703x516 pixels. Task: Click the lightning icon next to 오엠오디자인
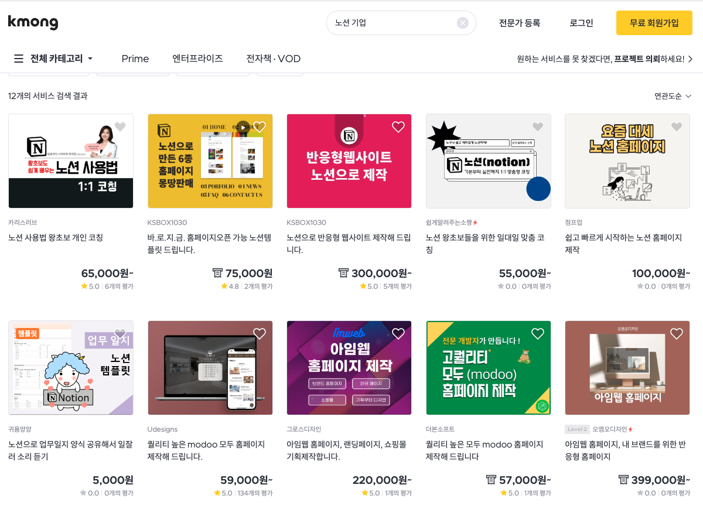point(630,429)
